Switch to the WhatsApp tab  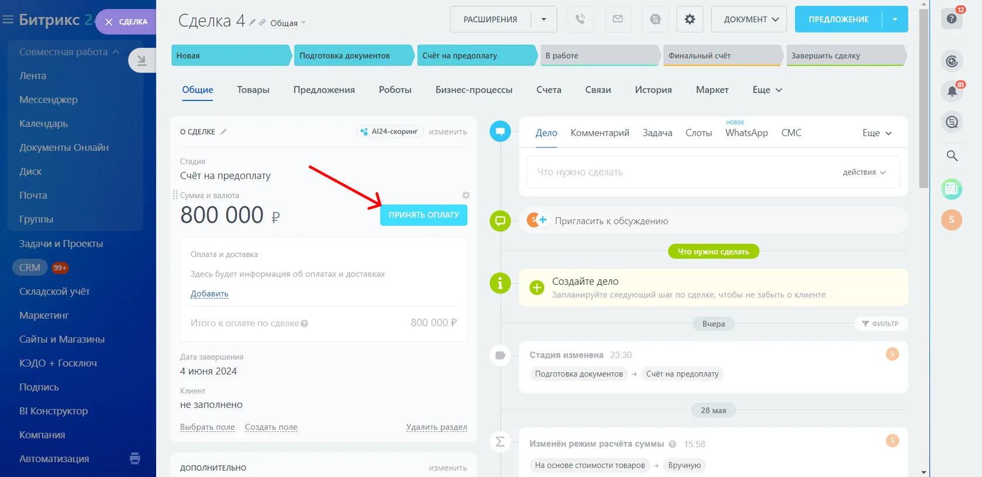746,133
